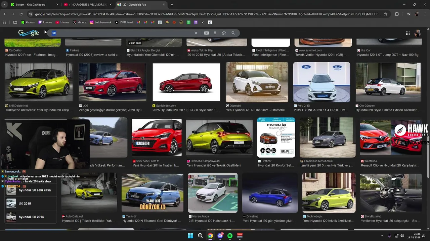Open Voicemeeter from taskbar
Screen dimensions: 430x241
[x=240, y=236]
